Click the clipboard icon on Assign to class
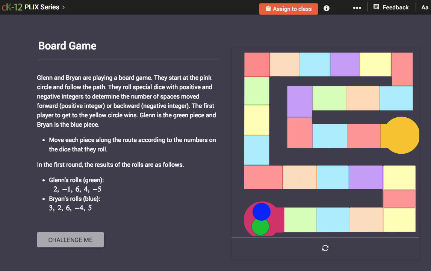The image size is (431, 271). click(x=268, y=9)
